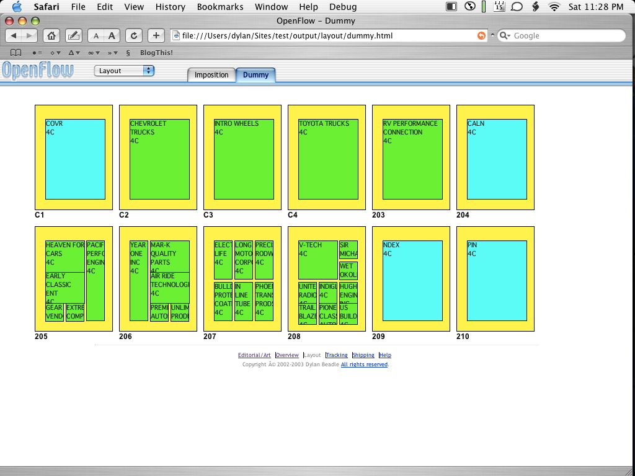The height and width of the screenshot is (476, 635).
Task: Open the bookmarks library book icon
Action: (16, 53)
